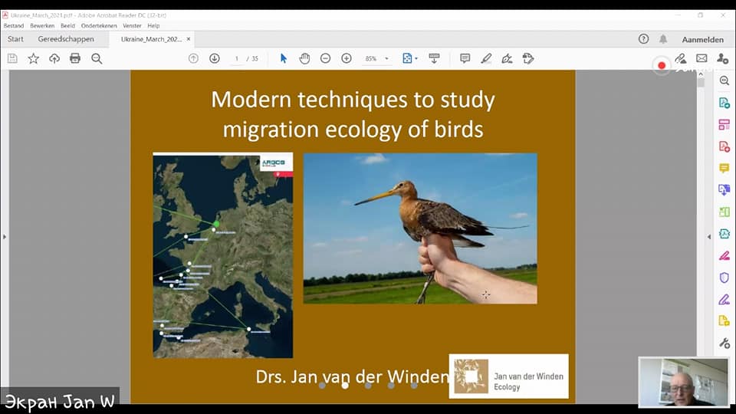Switch to the Gereedschappen tab
This screenshot has height=414, width=736.
66,39
